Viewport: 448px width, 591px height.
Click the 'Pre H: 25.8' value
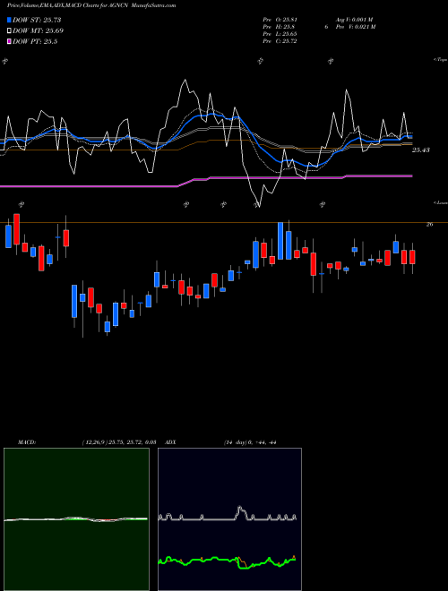pyautogui.click(x=279, y=27)
